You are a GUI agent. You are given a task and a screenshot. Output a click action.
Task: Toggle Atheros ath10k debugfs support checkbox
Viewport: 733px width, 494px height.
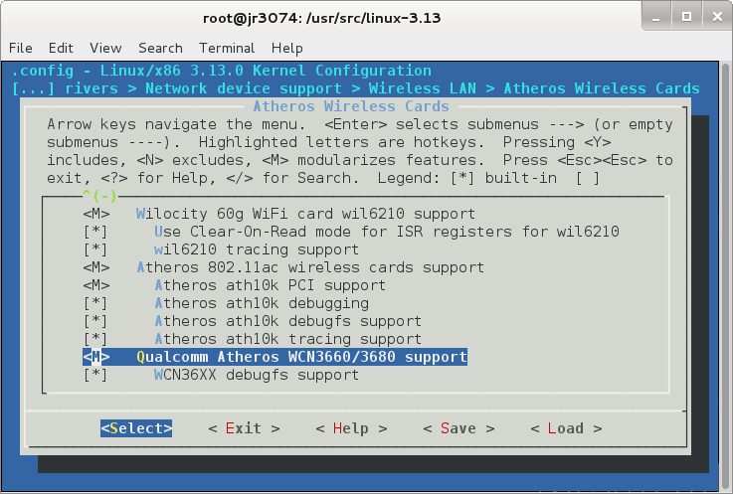coord(95,321)
